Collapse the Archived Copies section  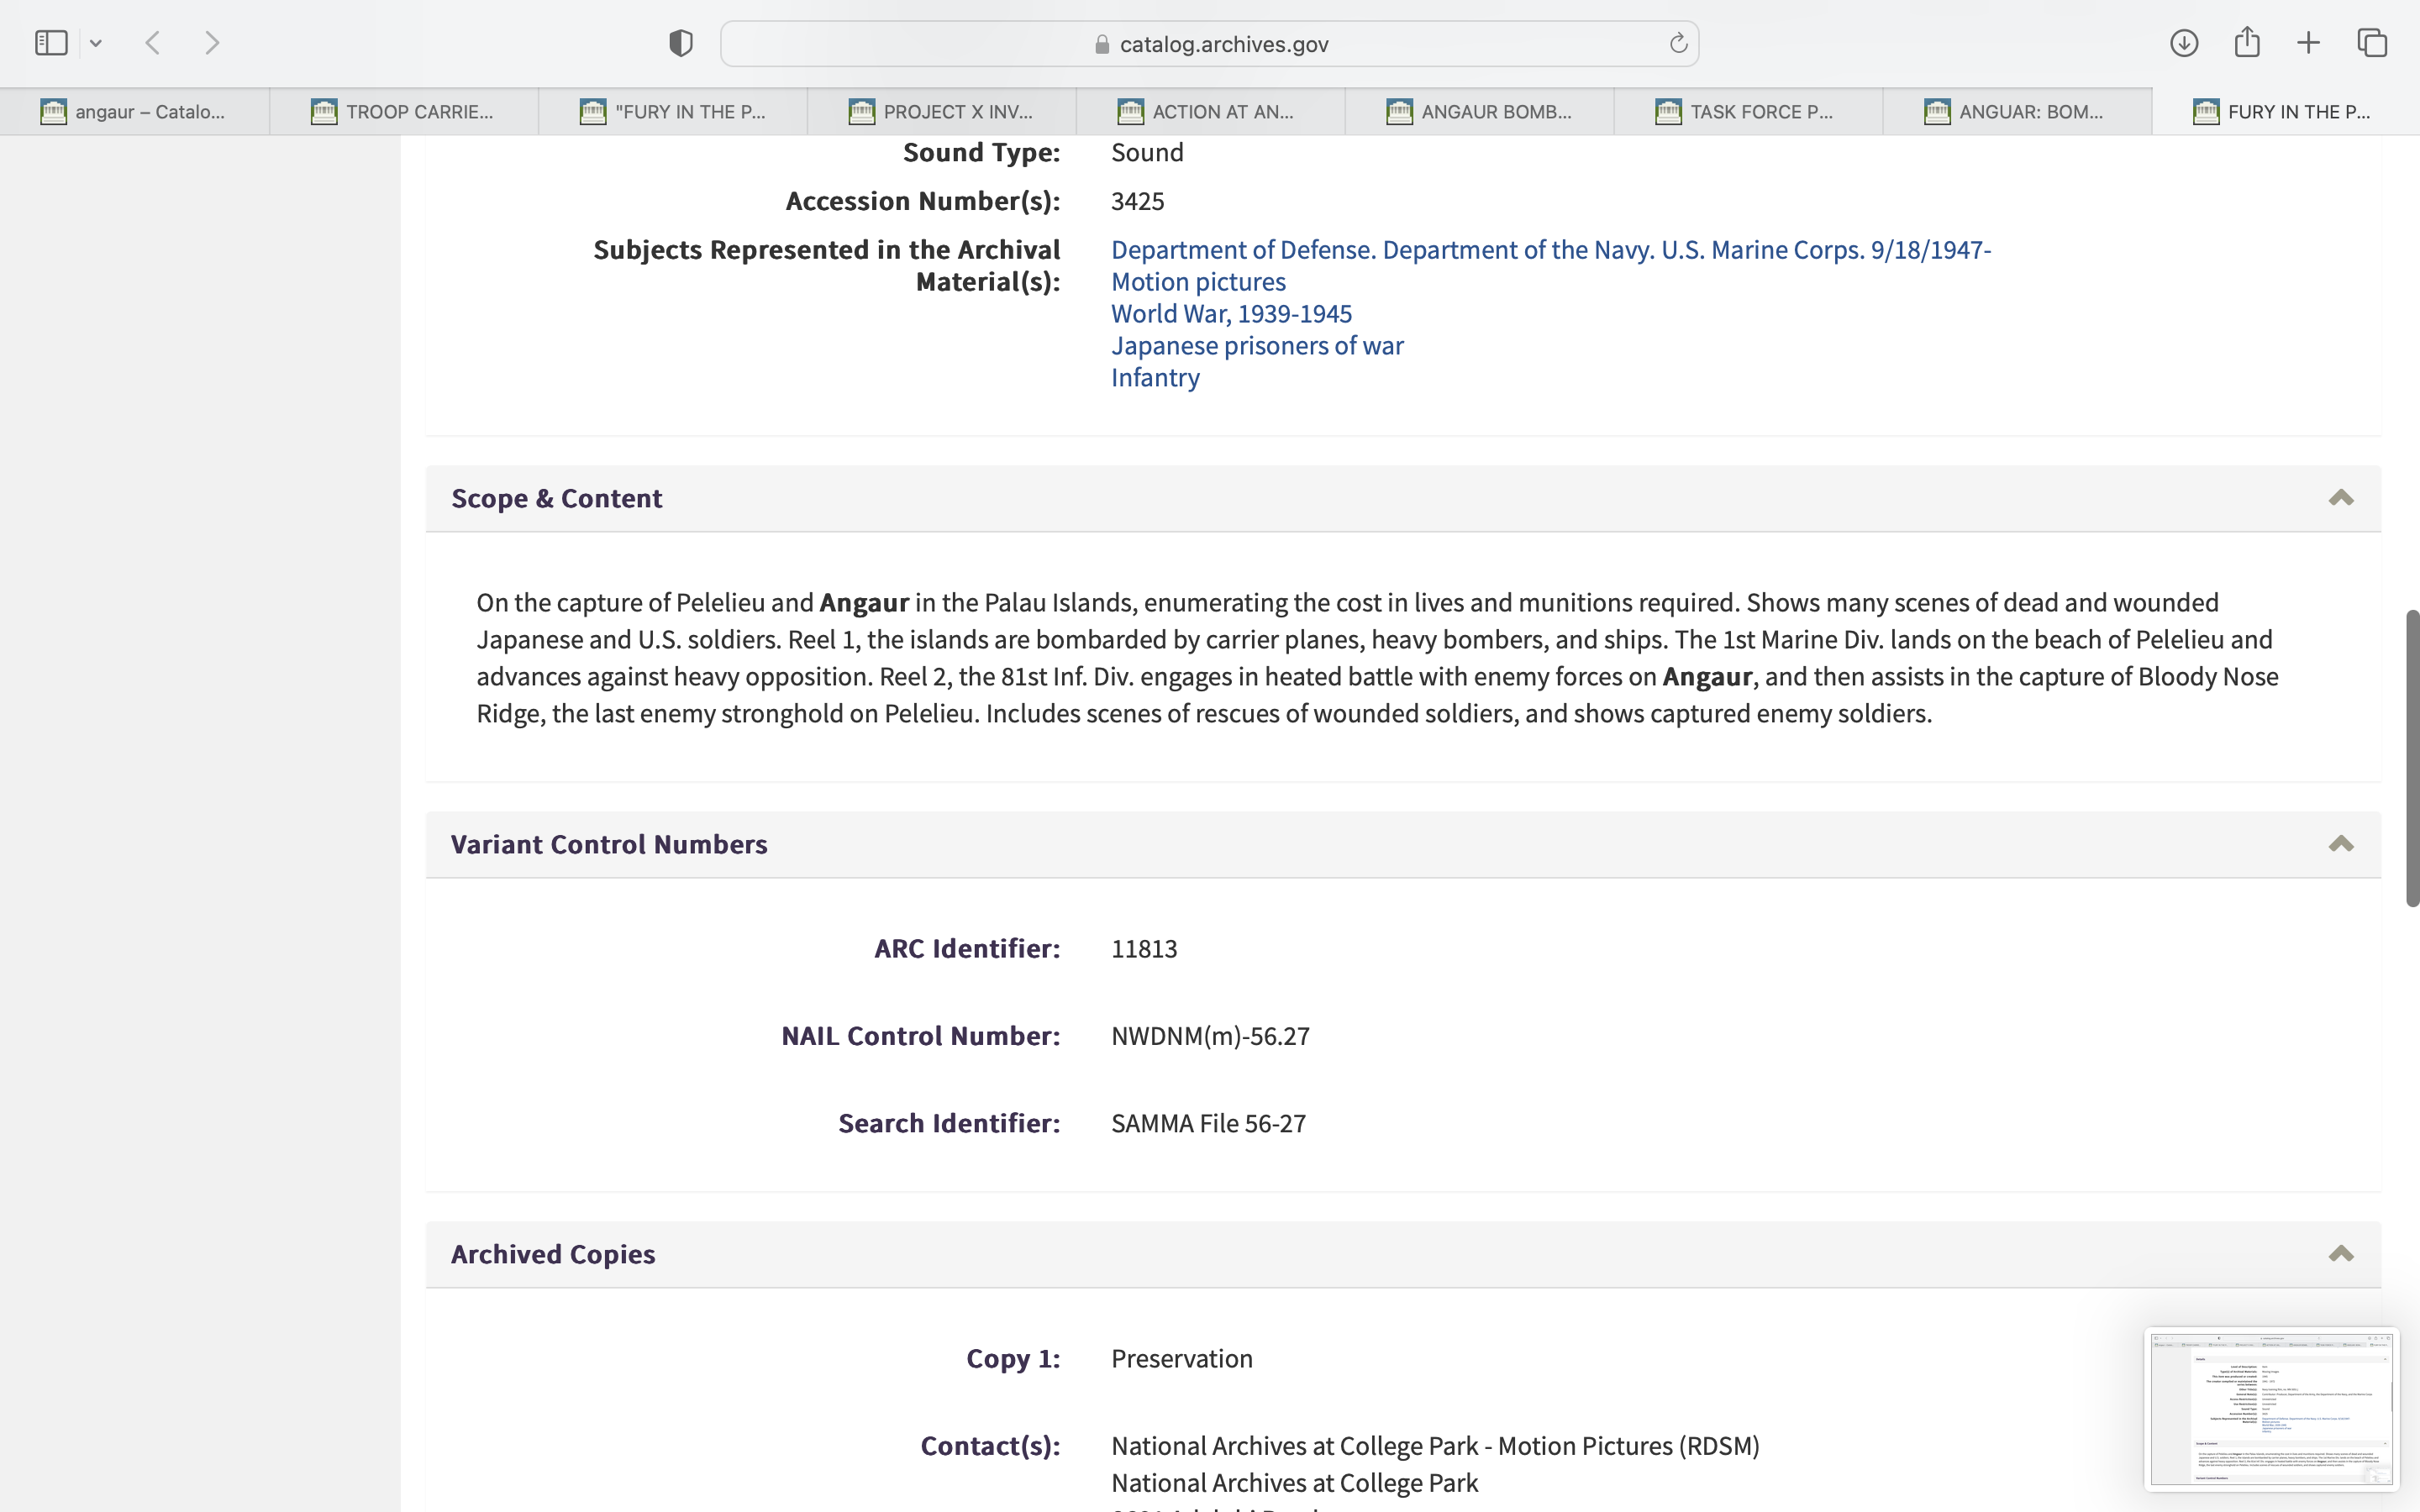click(2340, 1254)
